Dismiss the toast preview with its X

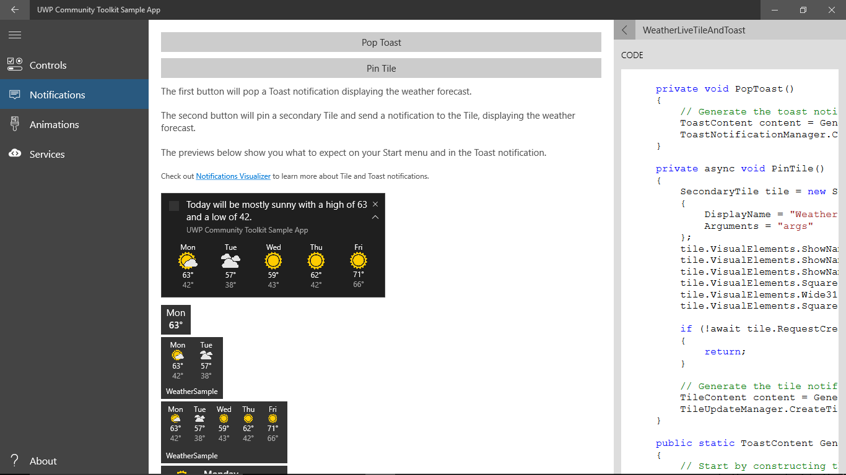pyautogui.click(x=375, y=203)
